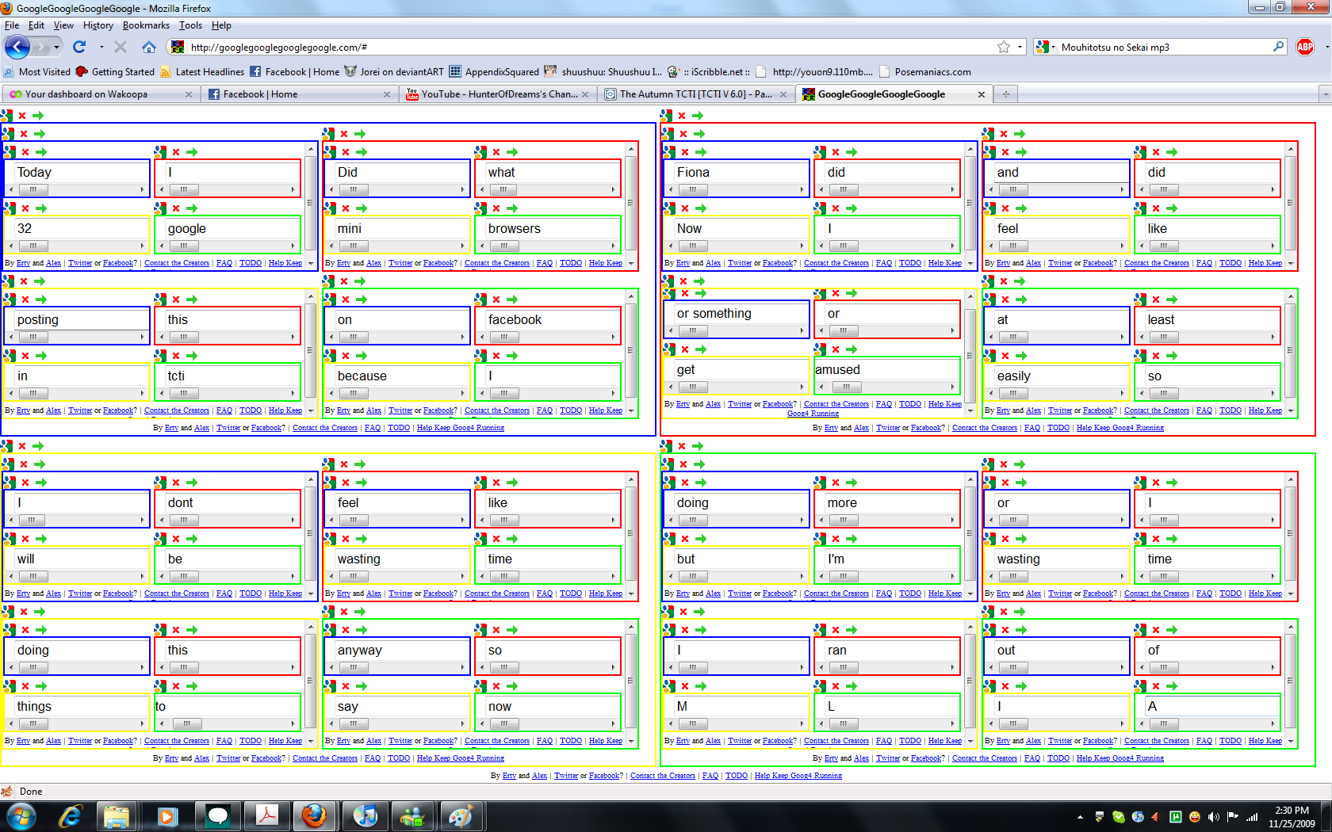The width and height of the screenshot is (1332, 832).
Task: Open the Tools menu
Action: 190,25
